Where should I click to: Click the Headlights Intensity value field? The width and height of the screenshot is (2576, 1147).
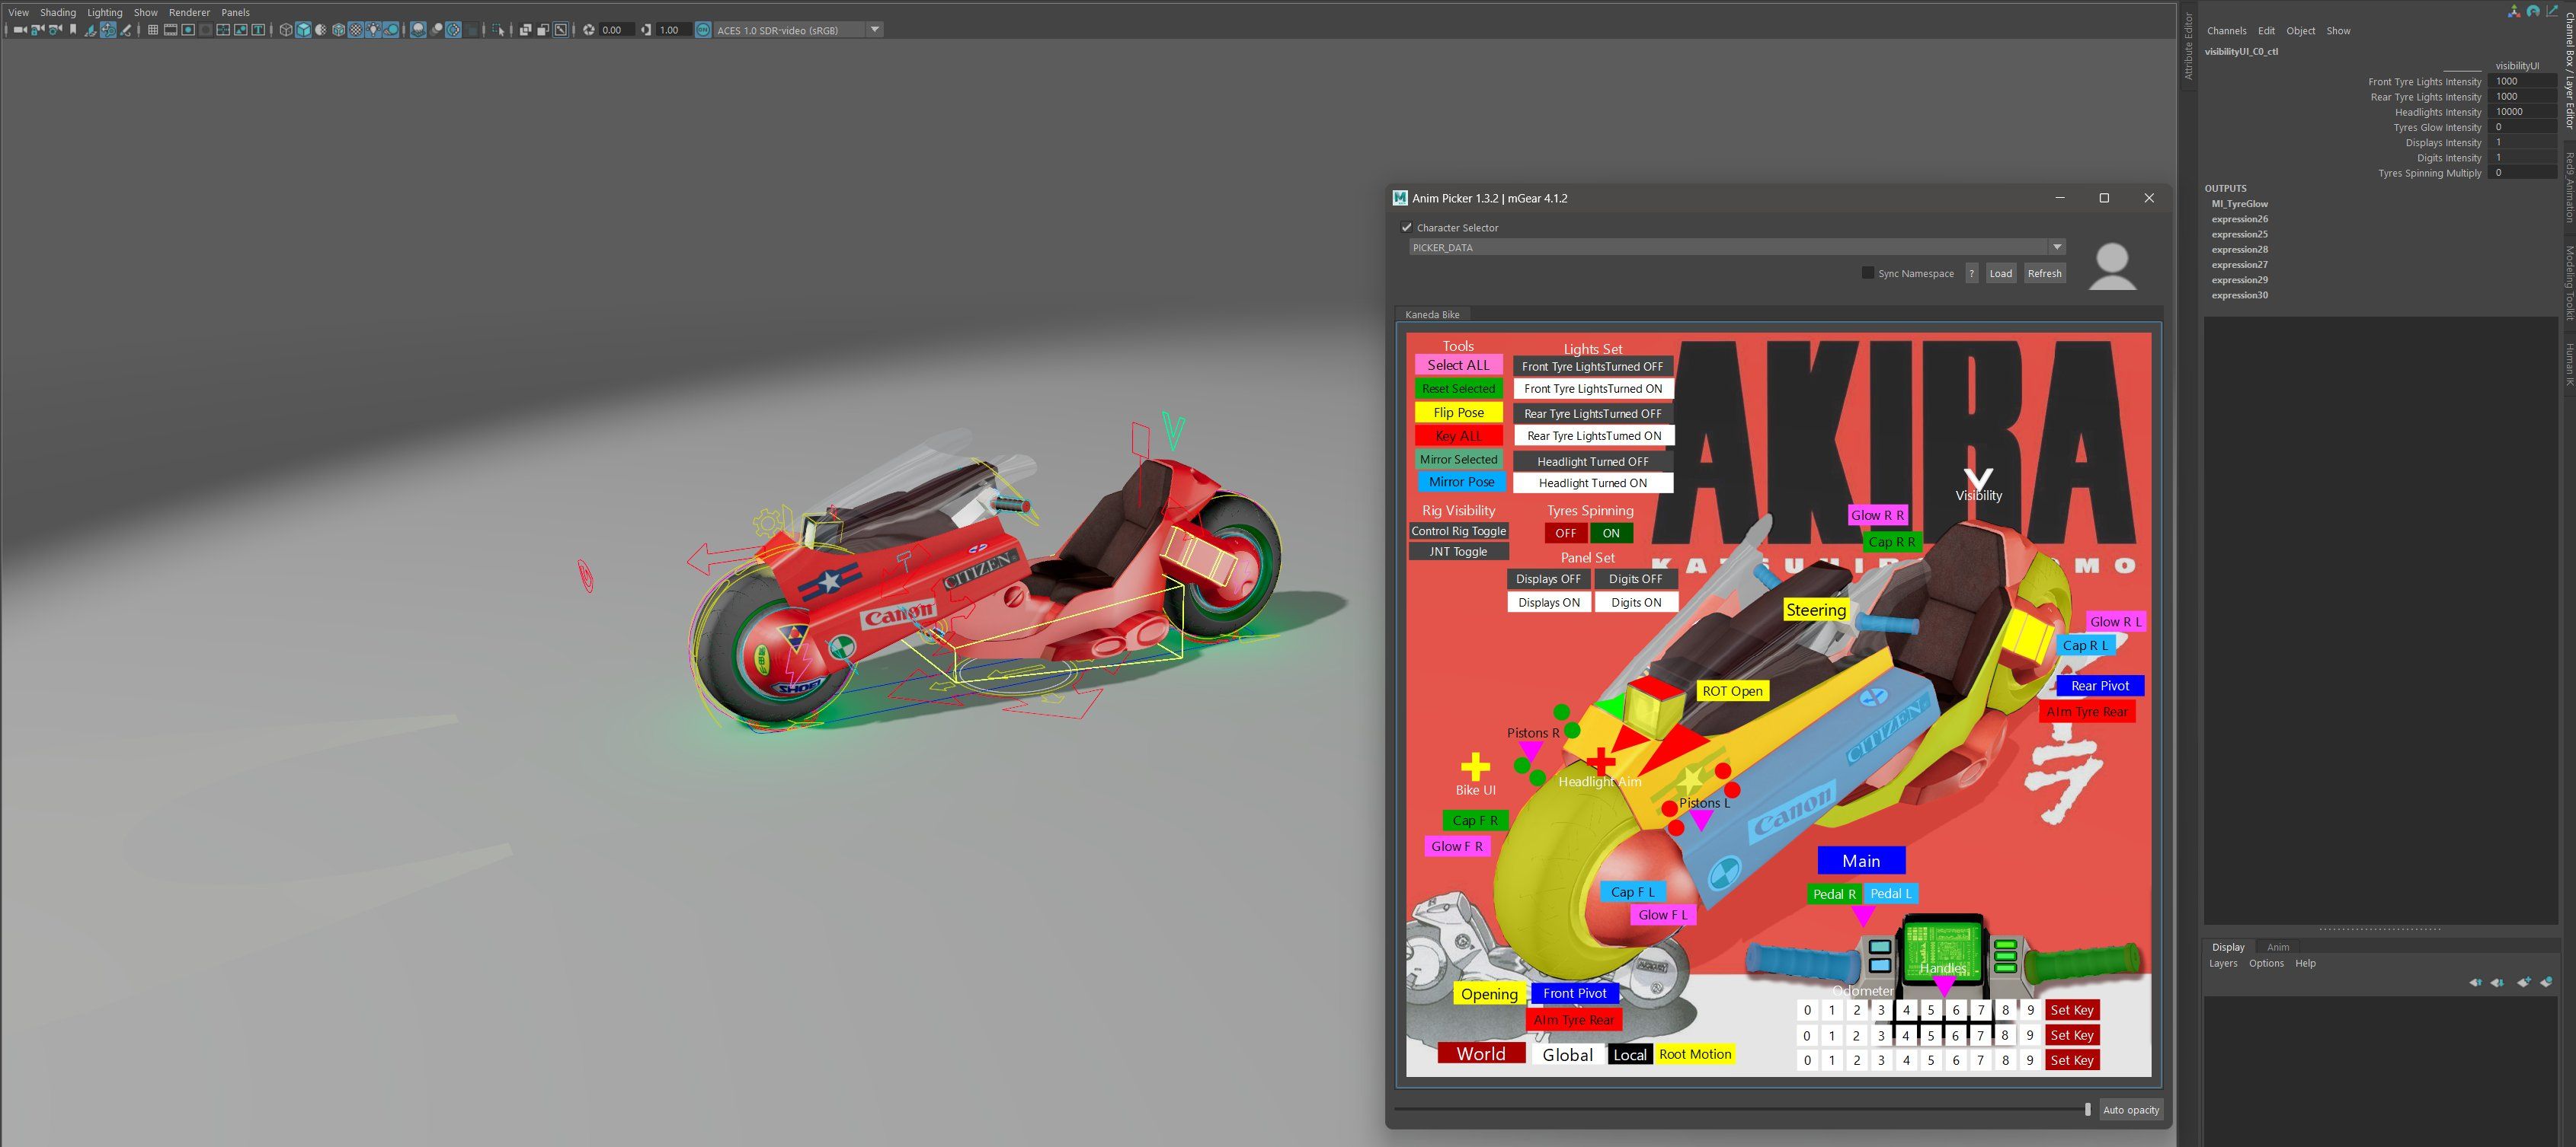pos(2520,112)
